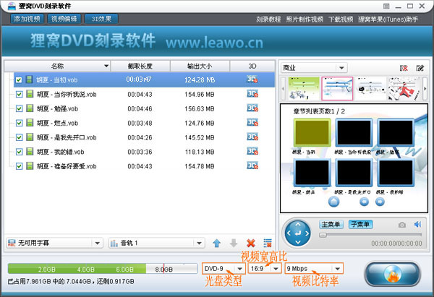434x297 pixels.
Task: Click the 添加视频 button
Action: coord(27,19)
